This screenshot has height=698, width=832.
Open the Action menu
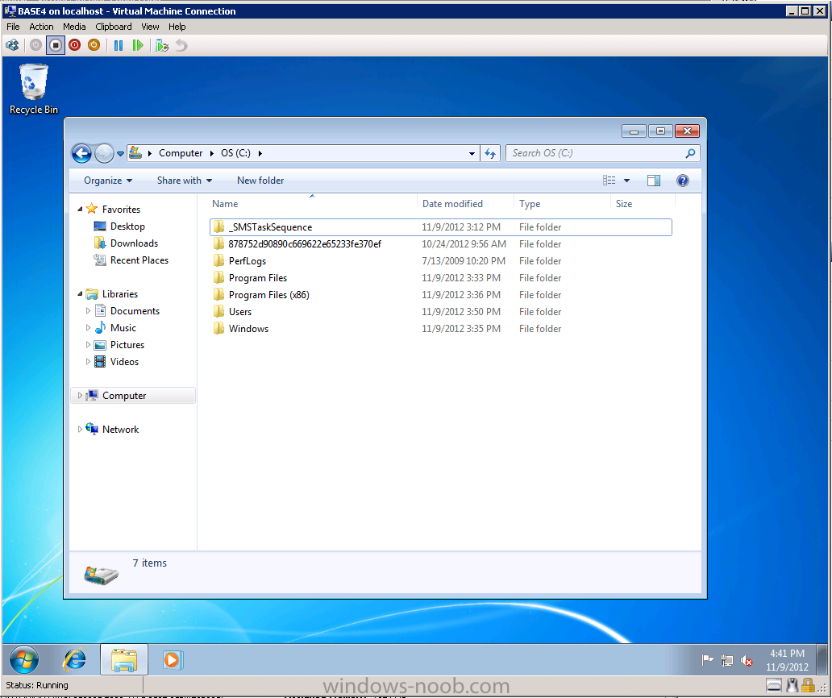[41, 27]
